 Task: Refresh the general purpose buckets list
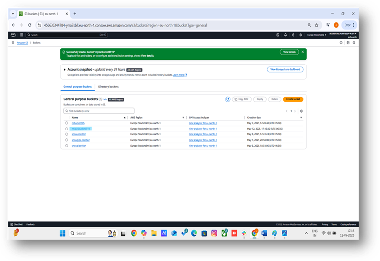[228, 99]
